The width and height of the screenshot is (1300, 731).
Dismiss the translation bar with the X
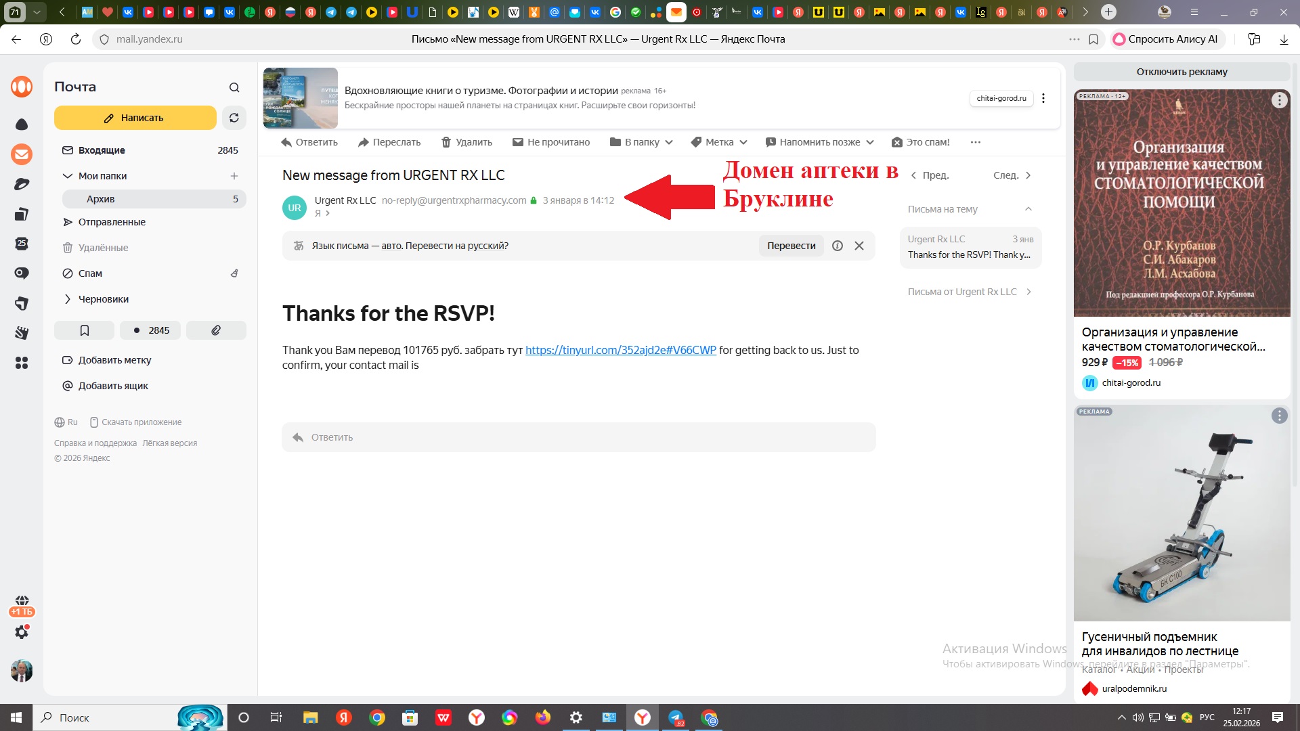859,246
